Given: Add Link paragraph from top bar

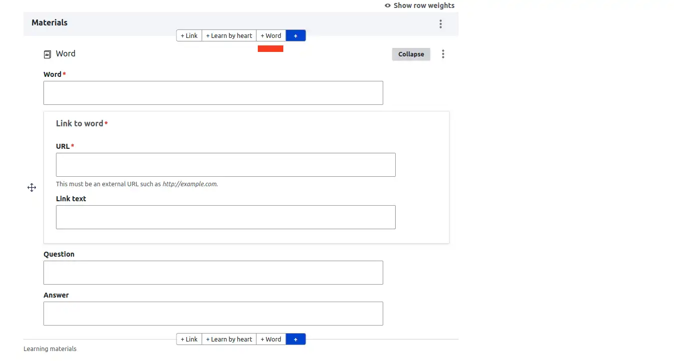Looking at the screenshot, I should pos(189,36).
